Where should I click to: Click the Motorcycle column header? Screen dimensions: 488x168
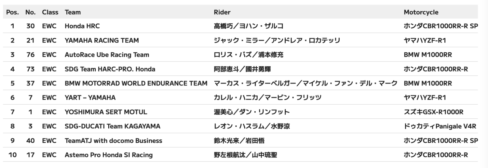pyautogui.click(x=421, y=12)
